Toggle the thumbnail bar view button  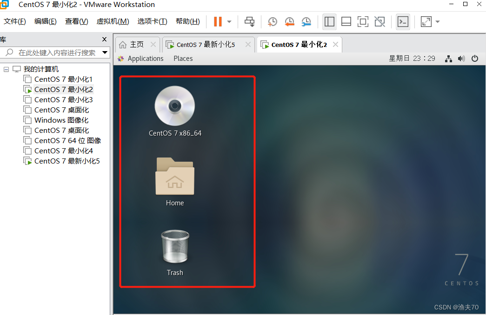coord(346,22)
